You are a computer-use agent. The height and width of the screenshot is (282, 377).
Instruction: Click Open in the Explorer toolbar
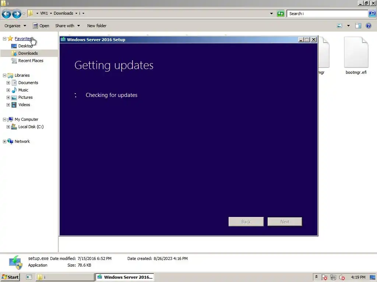41,26
